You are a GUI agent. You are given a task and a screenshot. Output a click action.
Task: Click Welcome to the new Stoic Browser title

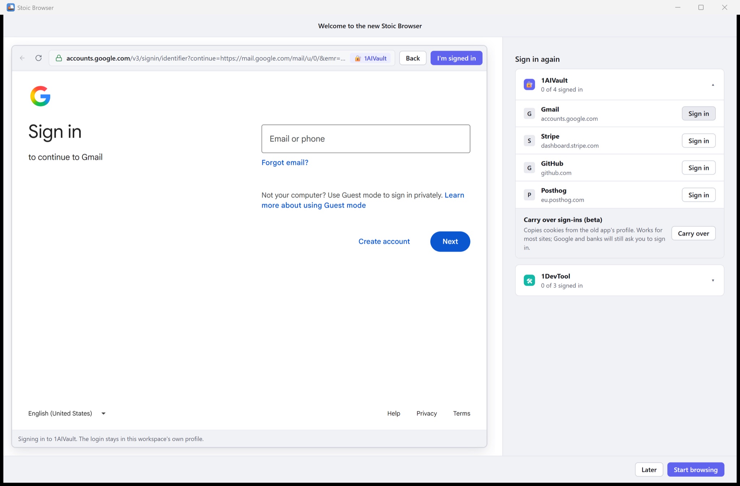[370, 26]
